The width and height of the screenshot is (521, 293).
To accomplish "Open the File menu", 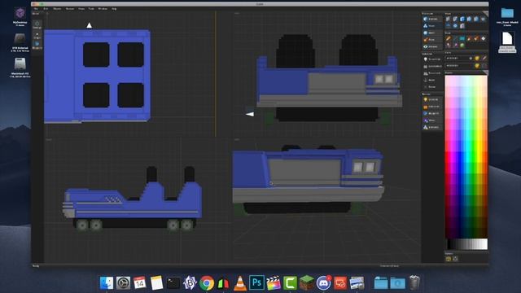I will (36, 9).
